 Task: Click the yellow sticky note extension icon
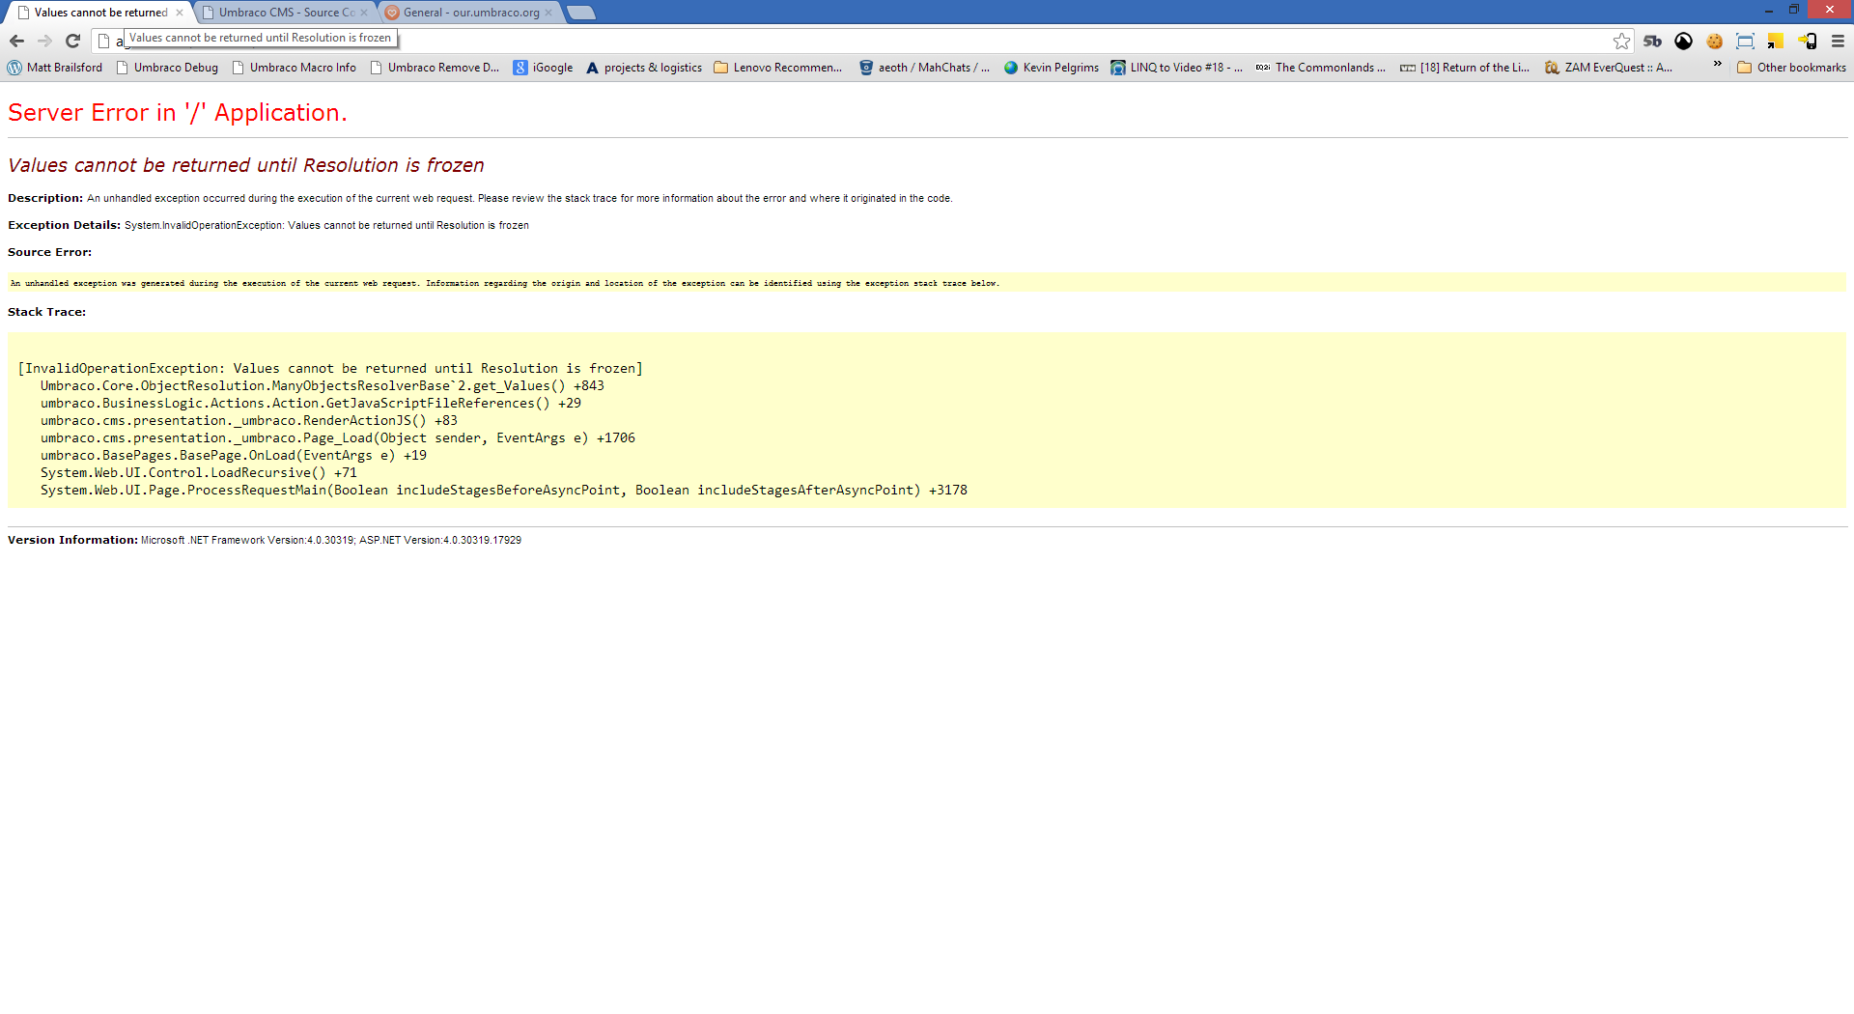pyautogui.click(x=1776, y=41)
